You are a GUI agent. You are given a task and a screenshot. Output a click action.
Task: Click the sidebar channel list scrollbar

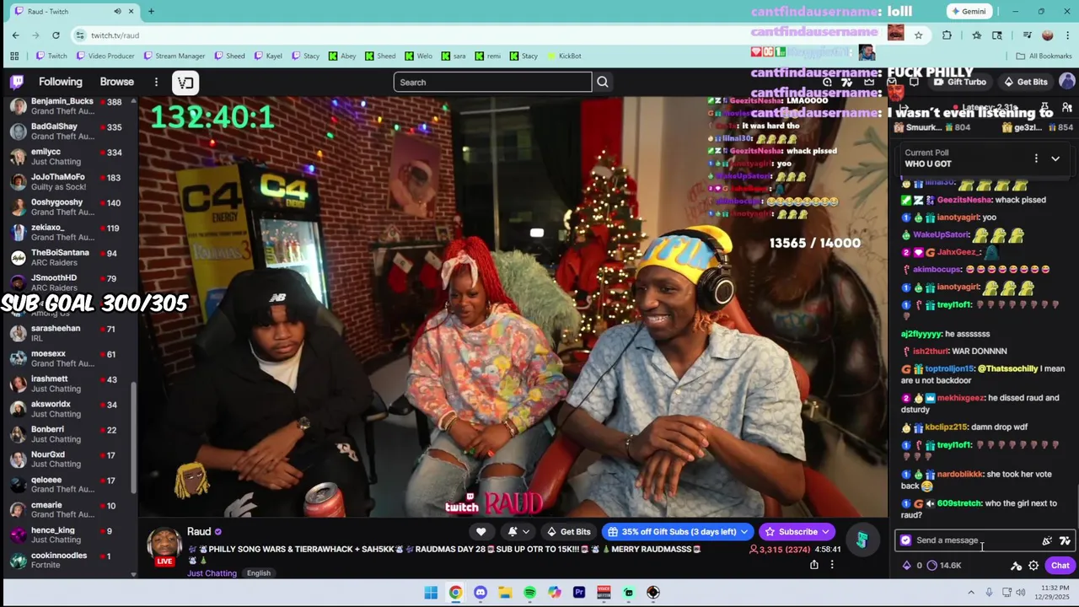coord(133,438)
